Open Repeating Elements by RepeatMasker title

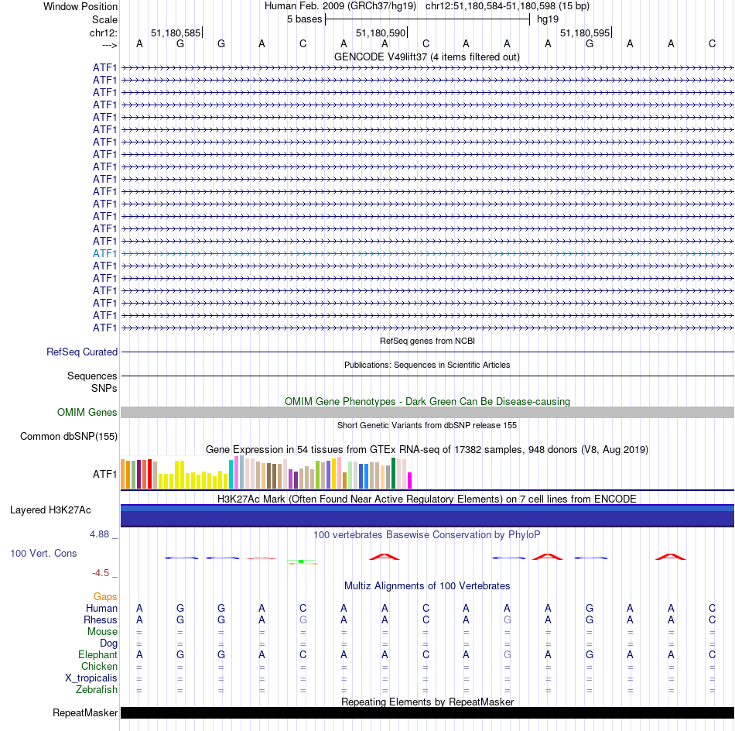coord(427,702)
